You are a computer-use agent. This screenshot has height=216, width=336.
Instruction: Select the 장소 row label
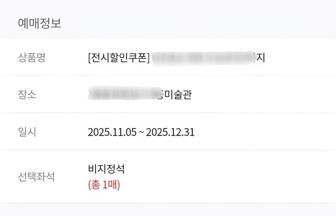(x=27, y=95)
